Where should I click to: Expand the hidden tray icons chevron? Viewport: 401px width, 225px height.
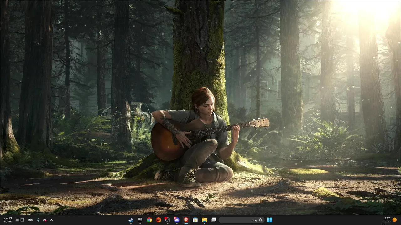[x=51, y=220]
